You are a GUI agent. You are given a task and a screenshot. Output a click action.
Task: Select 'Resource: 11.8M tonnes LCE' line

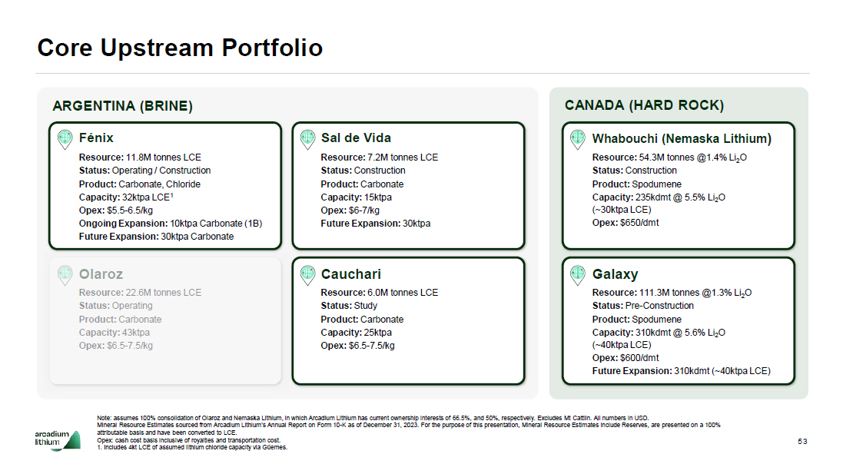coord(140,157)
